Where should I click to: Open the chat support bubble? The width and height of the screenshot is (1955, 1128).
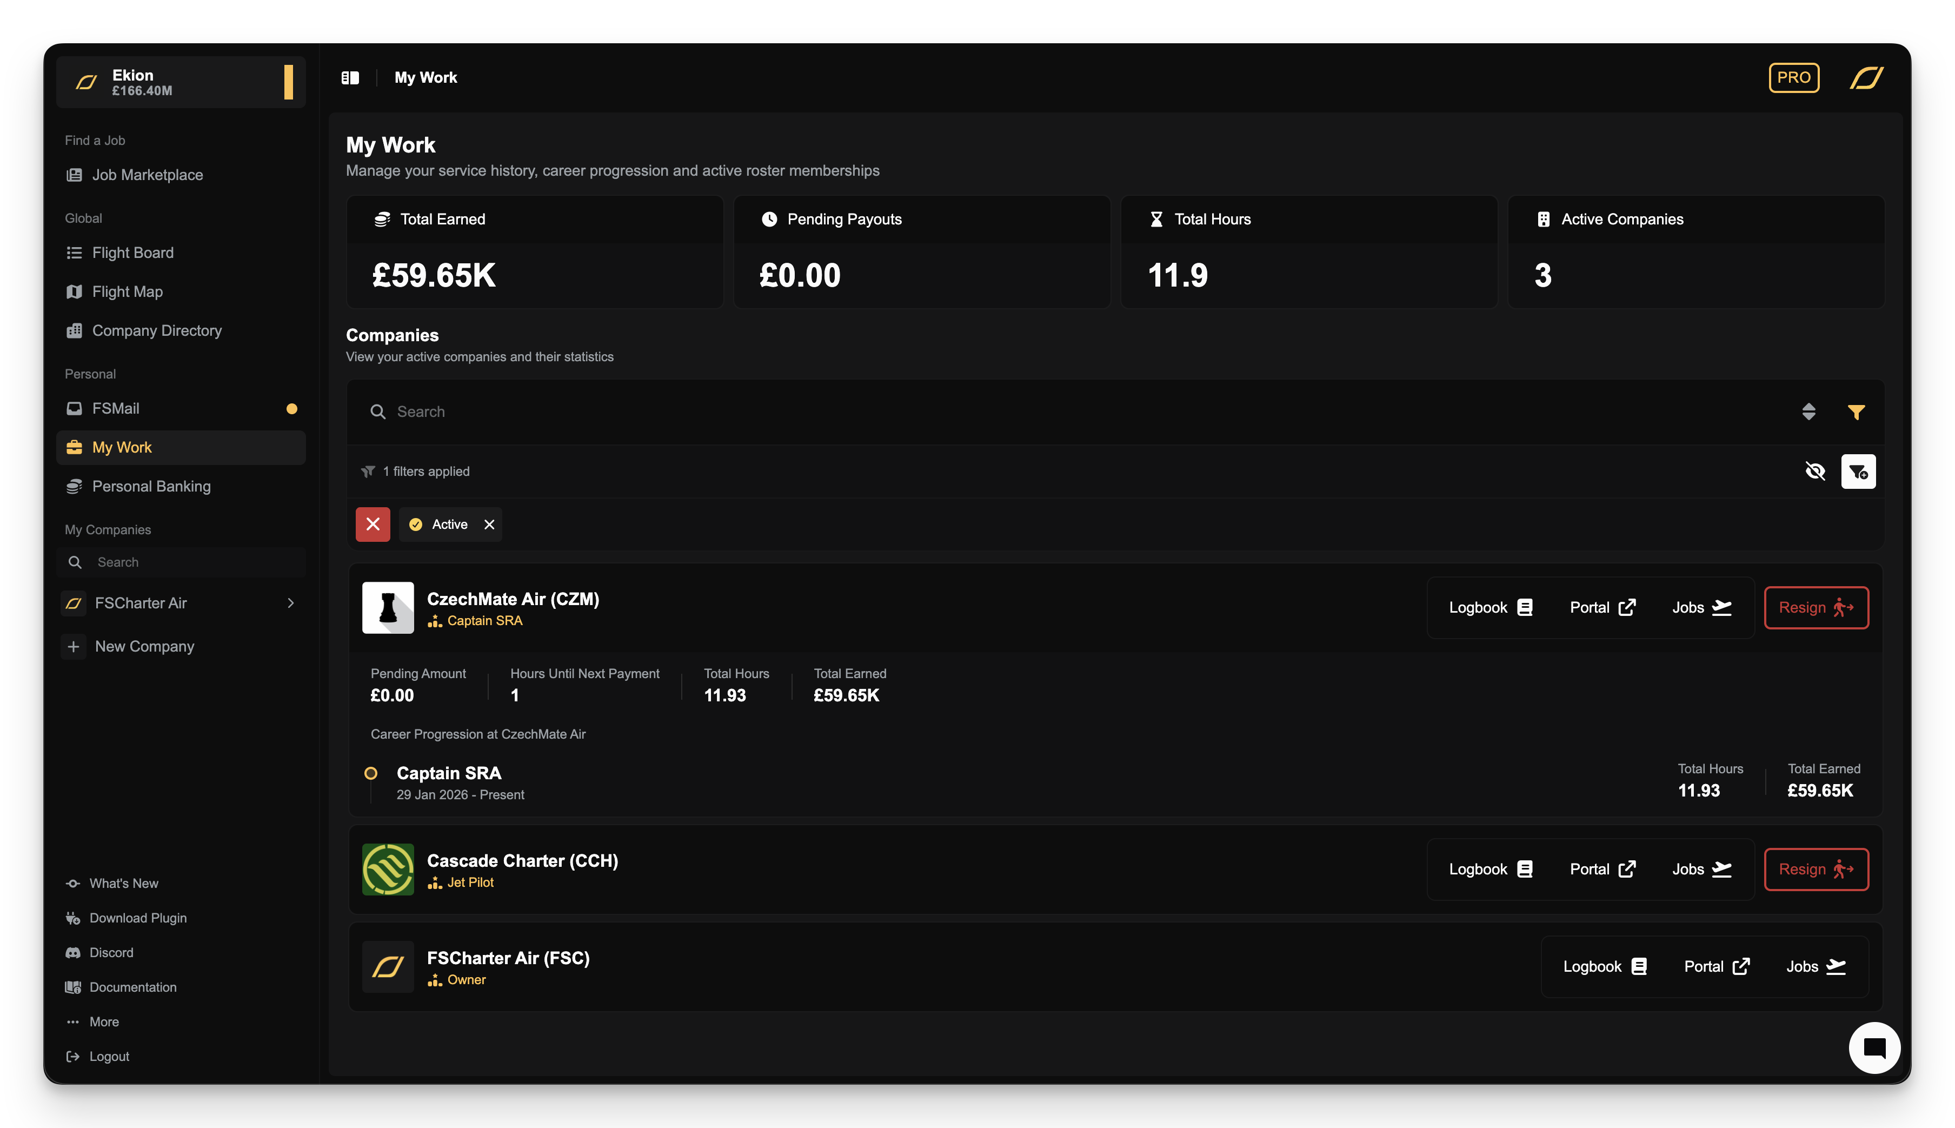[1874, 1048]
